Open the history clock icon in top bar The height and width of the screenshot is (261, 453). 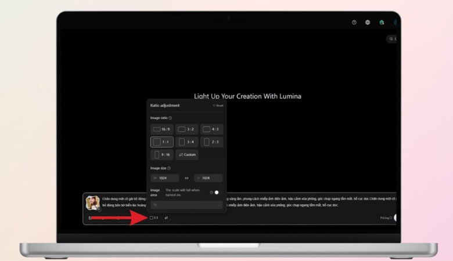pyautogui.click(x=354, y=22)
